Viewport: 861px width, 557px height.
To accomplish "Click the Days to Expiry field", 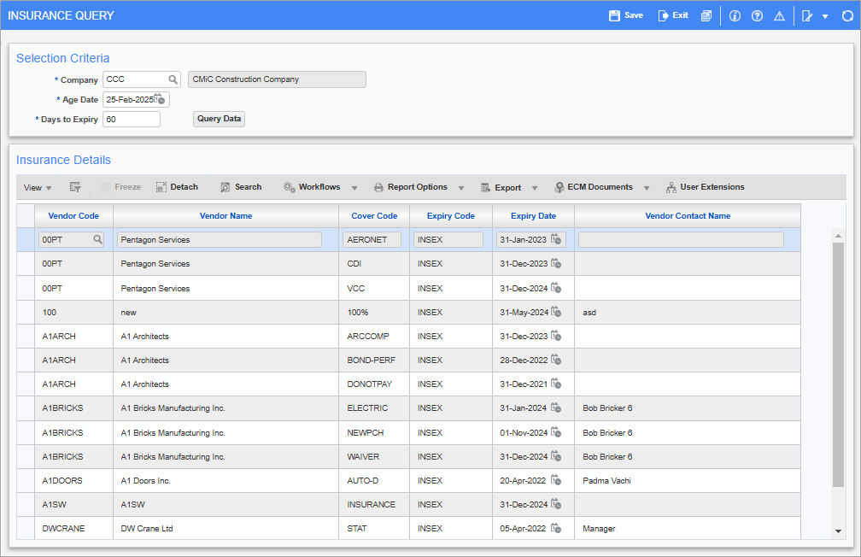I will pos(132,120).
